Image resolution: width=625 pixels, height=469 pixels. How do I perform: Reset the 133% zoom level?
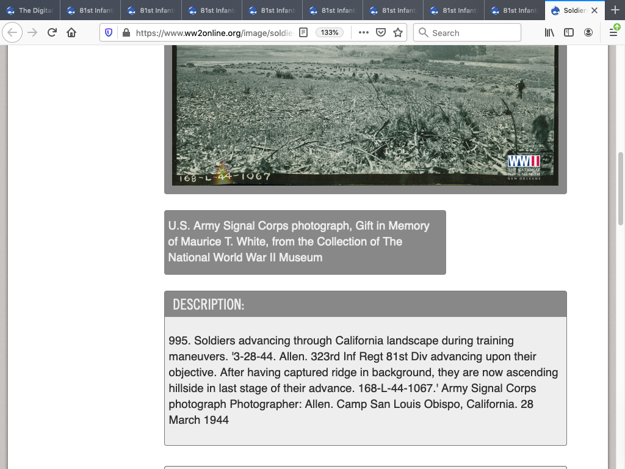click(330, 32)
